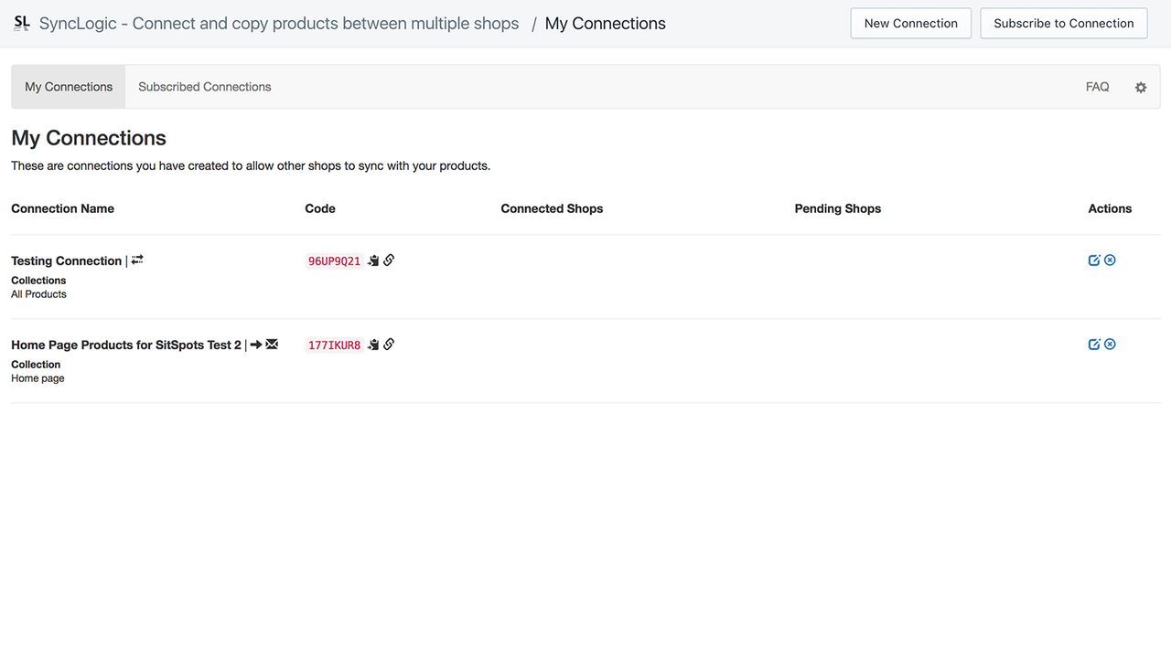The height and width of the screenshot is (658, 1171).
Task: Create a New Connection
Action: (x=910, y=23)
